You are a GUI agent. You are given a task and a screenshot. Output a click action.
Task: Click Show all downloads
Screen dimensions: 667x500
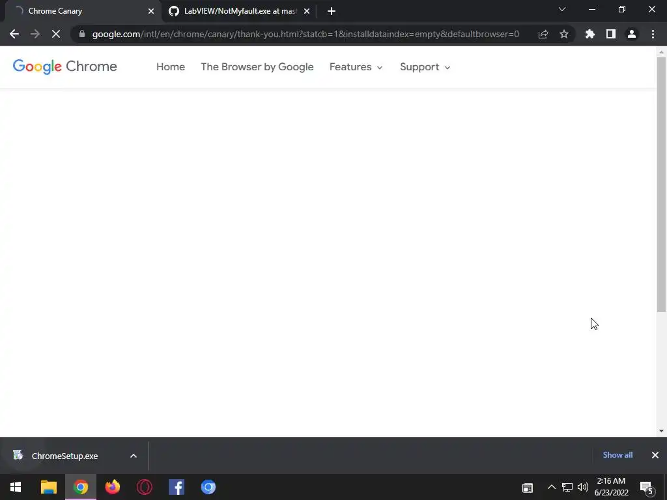pyautogui.click(x=617, y=455)
